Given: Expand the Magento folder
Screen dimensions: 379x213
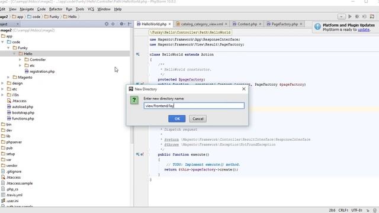Looking at the screenshot, I should (x=8, y=78).
